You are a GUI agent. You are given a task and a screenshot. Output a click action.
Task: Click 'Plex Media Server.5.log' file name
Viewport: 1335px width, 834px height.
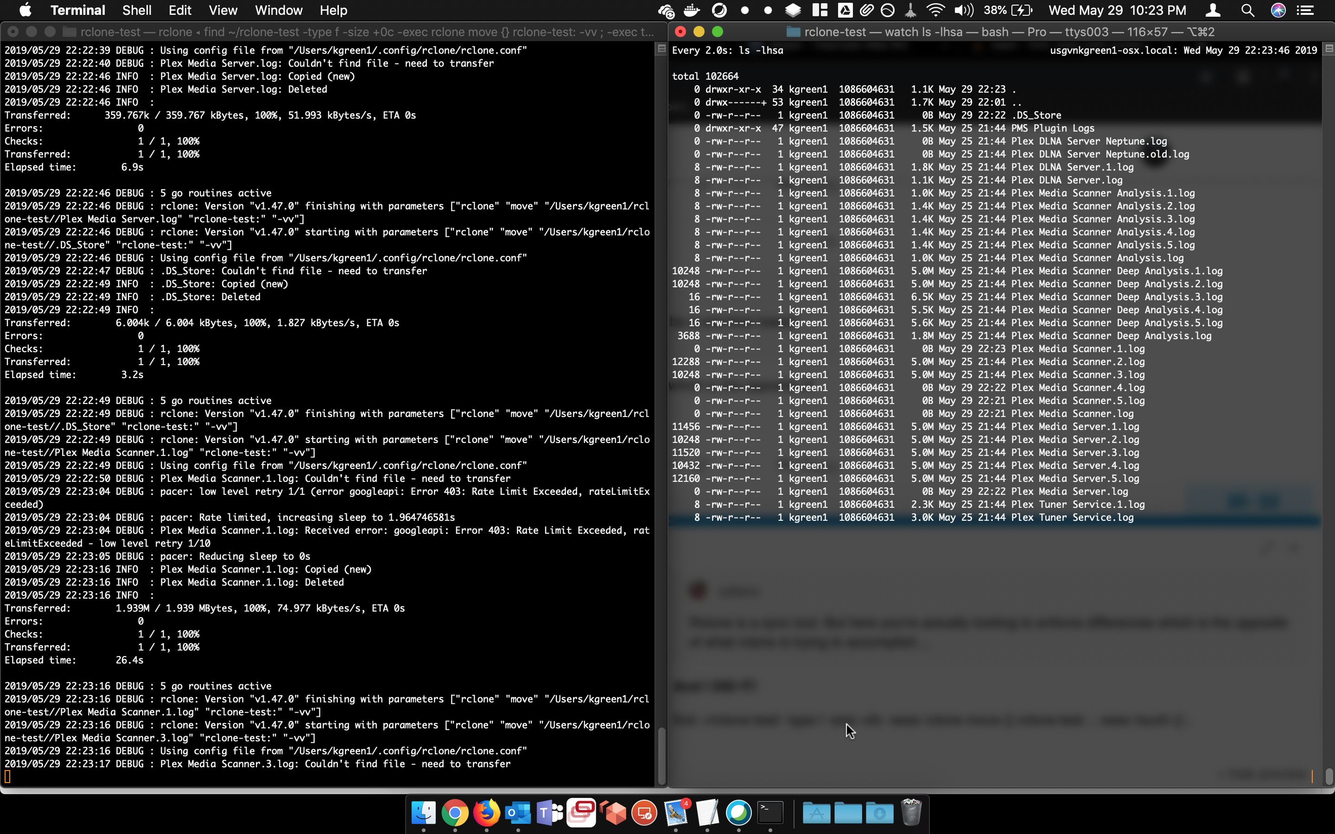tap(1075, 478)
